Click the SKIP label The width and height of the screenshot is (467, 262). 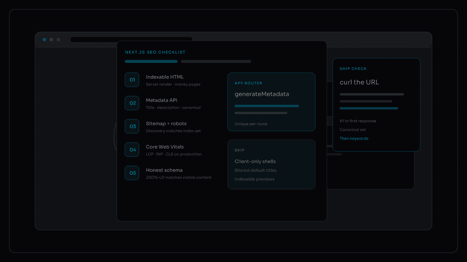coord(239,150)
